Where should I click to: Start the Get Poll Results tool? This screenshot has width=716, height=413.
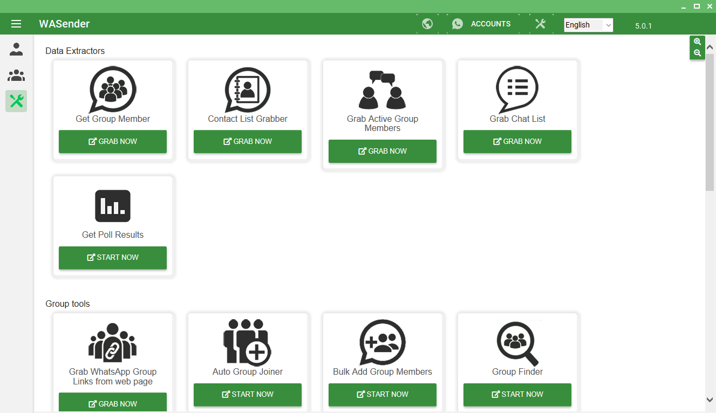[113, 258]
